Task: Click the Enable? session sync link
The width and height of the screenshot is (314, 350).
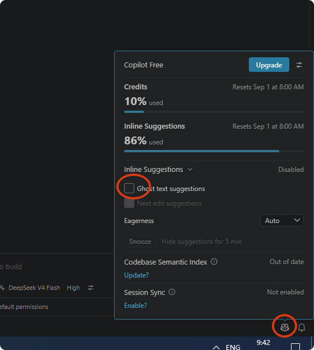Action: [135, 306]
